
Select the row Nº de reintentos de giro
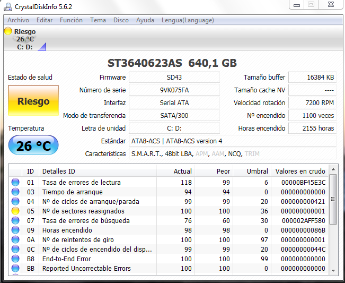[x=169, y=239]
